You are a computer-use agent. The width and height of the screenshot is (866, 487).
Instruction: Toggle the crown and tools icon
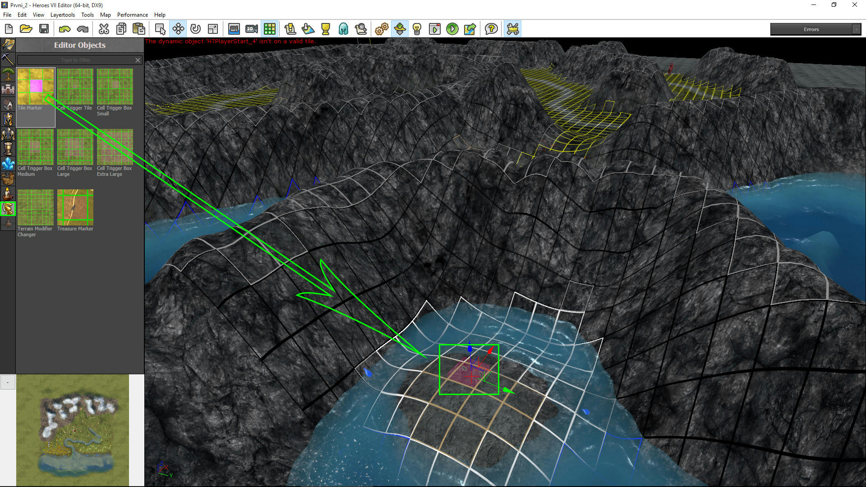pyautogui.click(x=513, y=29)
